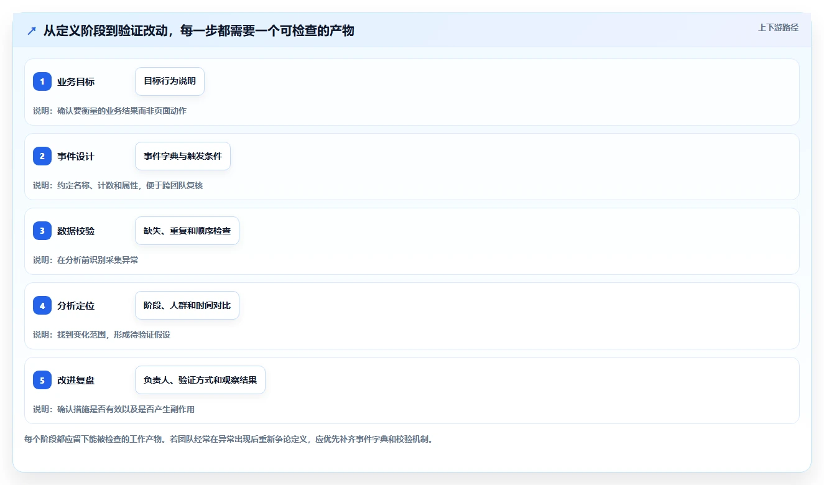Click the 缺失、重复和顺序检查 chip
This screenshot has height=485, width=824.
click(x=187, y=231)
